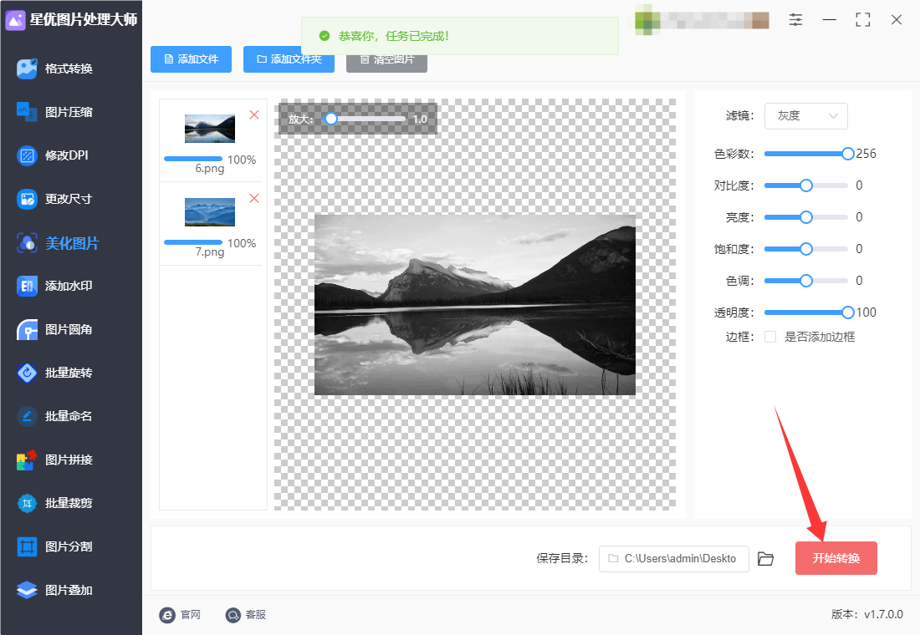Click the 清空图片 clear images button

386,59
